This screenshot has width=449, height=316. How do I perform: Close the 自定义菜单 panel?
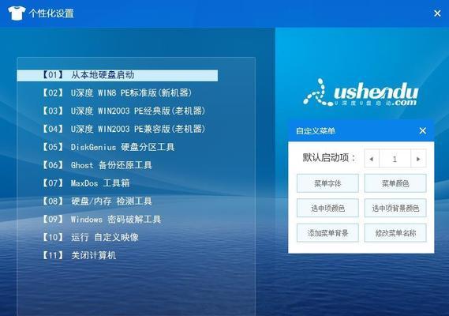pos(423,131)
